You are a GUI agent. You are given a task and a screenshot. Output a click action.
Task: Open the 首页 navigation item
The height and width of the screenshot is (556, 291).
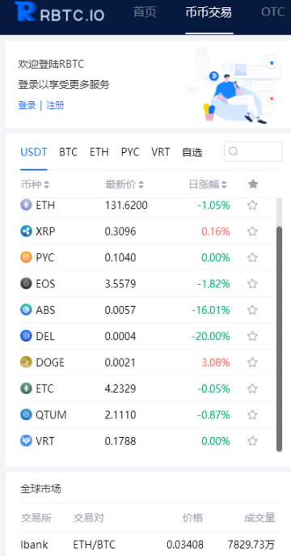[x=145, y=12]
